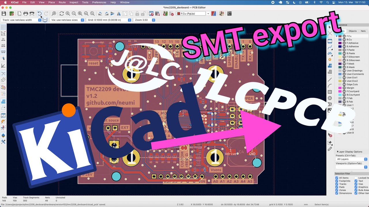
Task: Select the Draw Circle tool
Action: (330, 98)
